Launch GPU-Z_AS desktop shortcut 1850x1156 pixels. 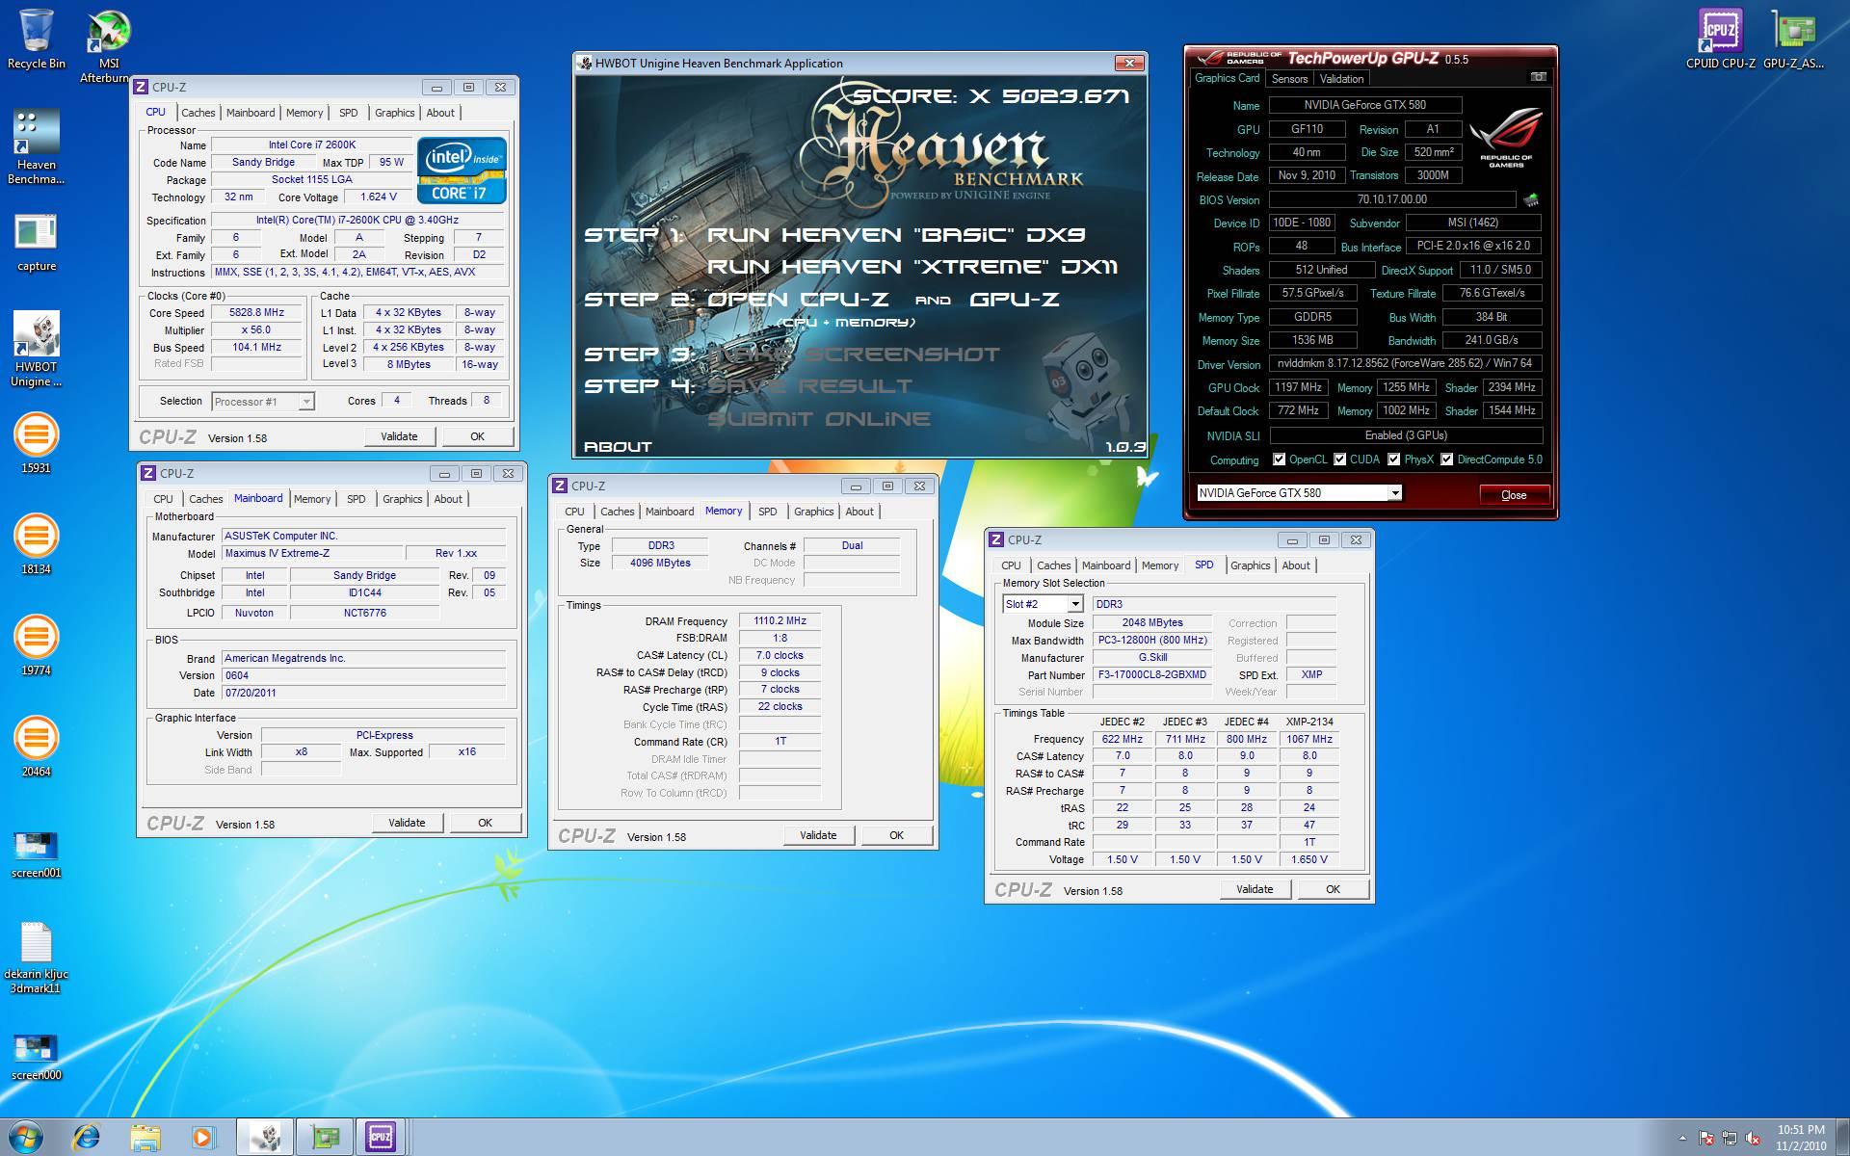[x=1793, y=39]
